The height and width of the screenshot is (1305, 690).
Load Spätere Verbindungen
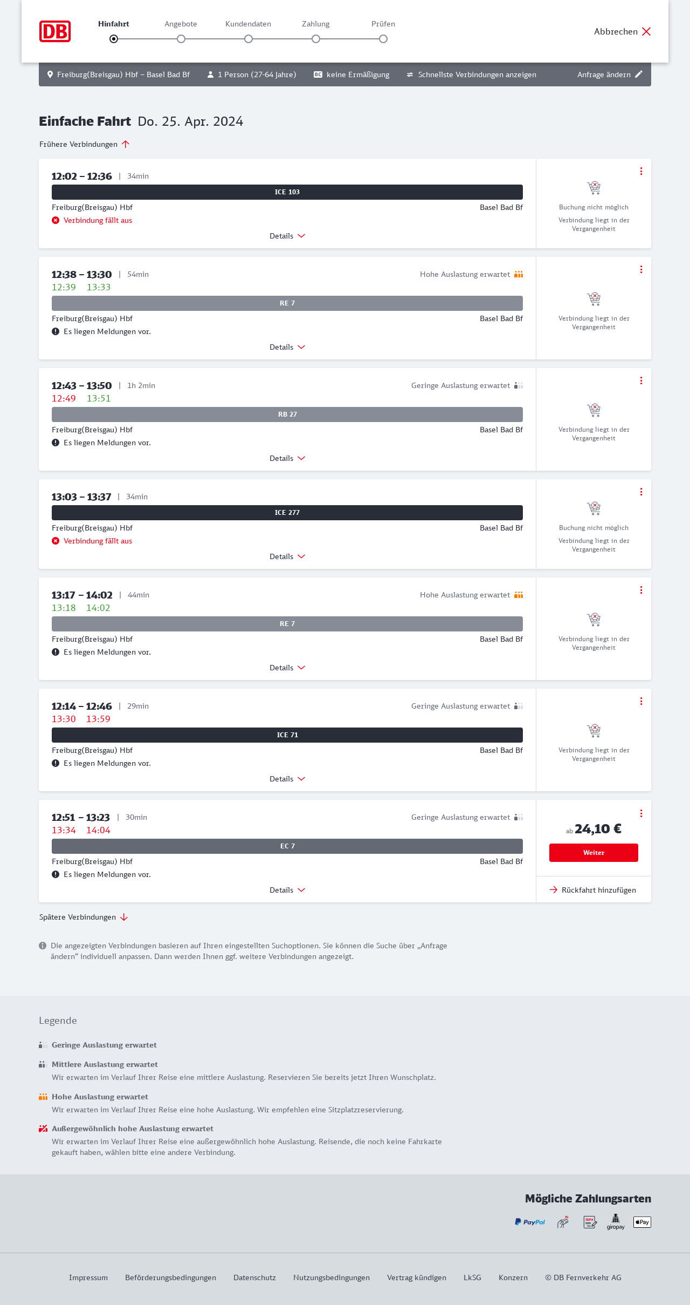point(84,917)
